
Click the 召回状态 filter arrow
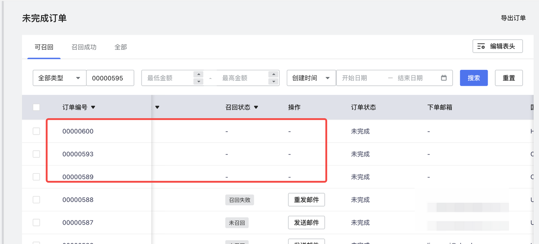click(256, 107)
